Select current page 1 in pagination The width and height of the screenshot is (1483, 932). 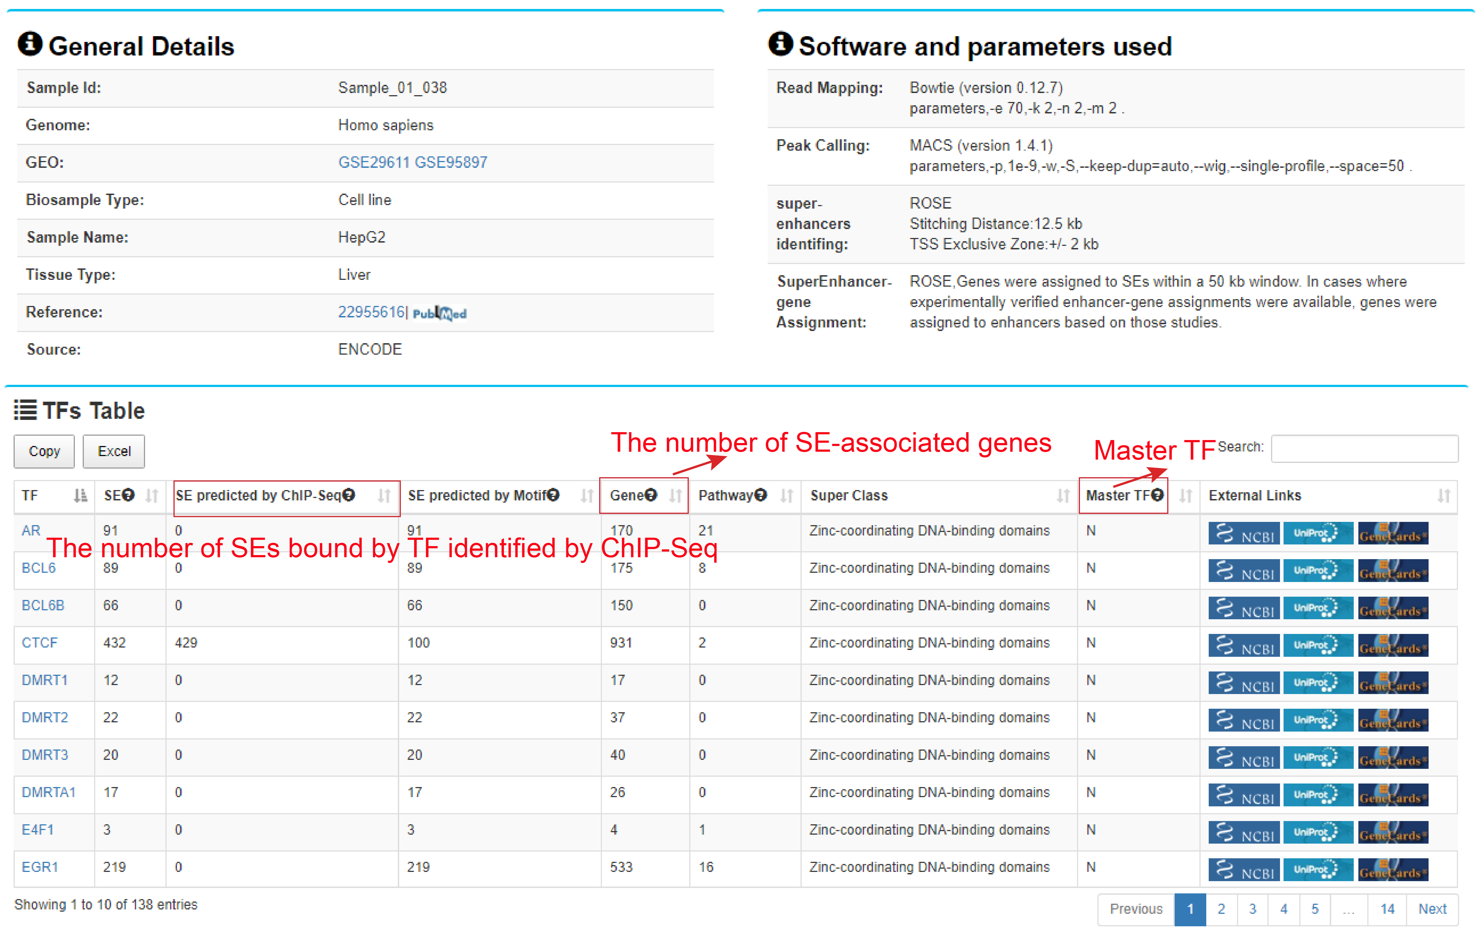pos(1190,909)
